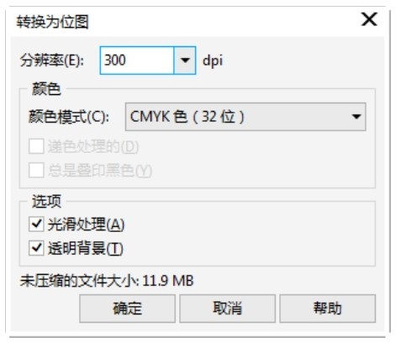This screenshot has width=396, height=343.
Task: Open the CMYK 色 (32 位) color mode combo box
Action: click(x=246, y=117)
